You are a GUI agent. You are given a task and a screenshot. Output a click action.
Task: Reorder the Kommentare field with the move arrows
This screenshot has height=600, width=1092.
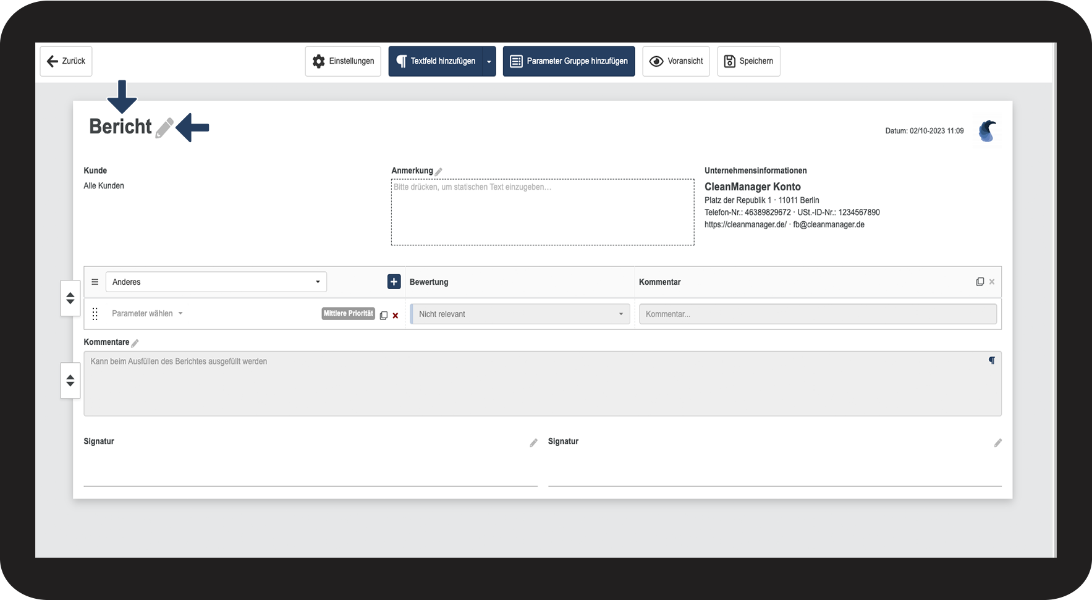tap(70, 381)
